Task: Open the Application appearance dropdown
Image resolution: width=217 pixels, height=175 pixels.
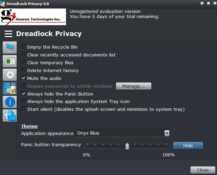Action: tap(167, 133)
